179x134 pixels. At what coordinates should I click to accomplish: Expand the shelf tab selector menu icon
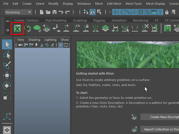click(8, 21)
